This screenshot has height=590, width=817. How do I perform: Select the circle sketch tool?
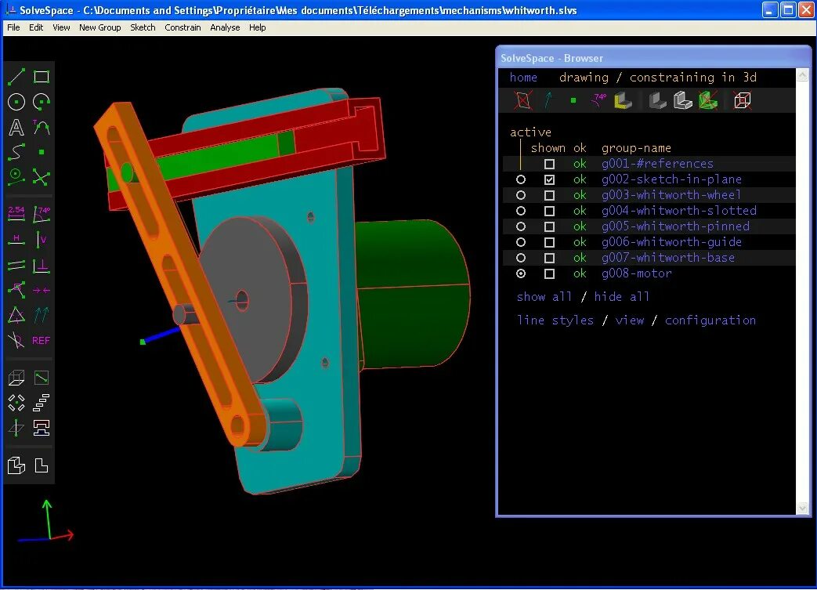pyautogui.click(x=16, y=102)
